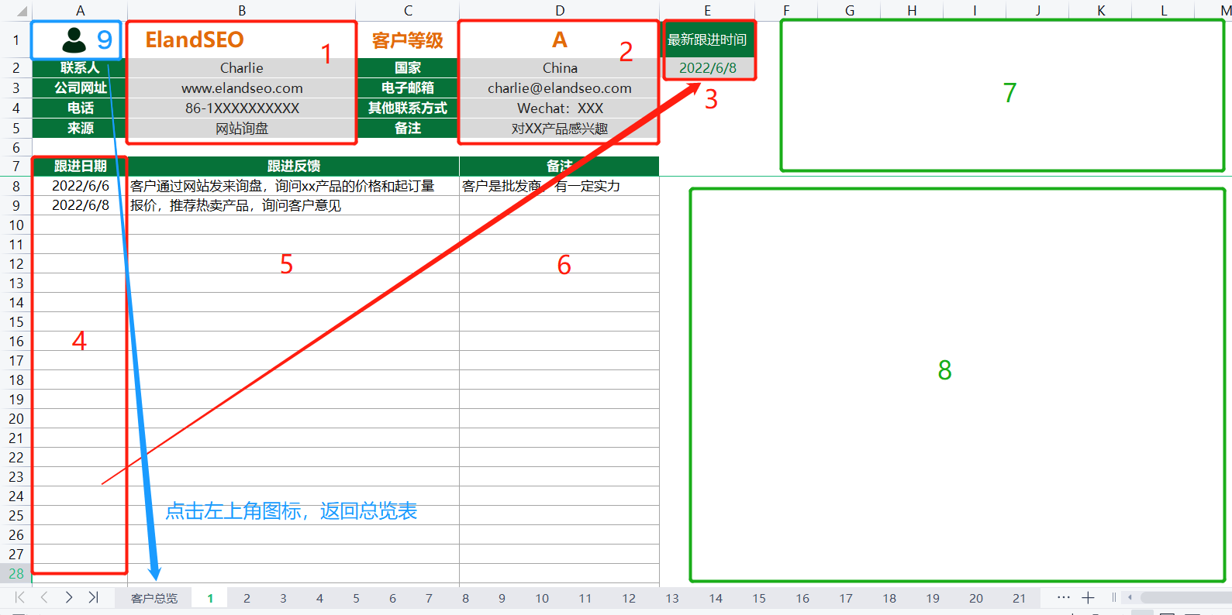The height and width of the screenshot is (615, 1232).
Task: Select the 联系人 label cell
Action: [80, 67]
